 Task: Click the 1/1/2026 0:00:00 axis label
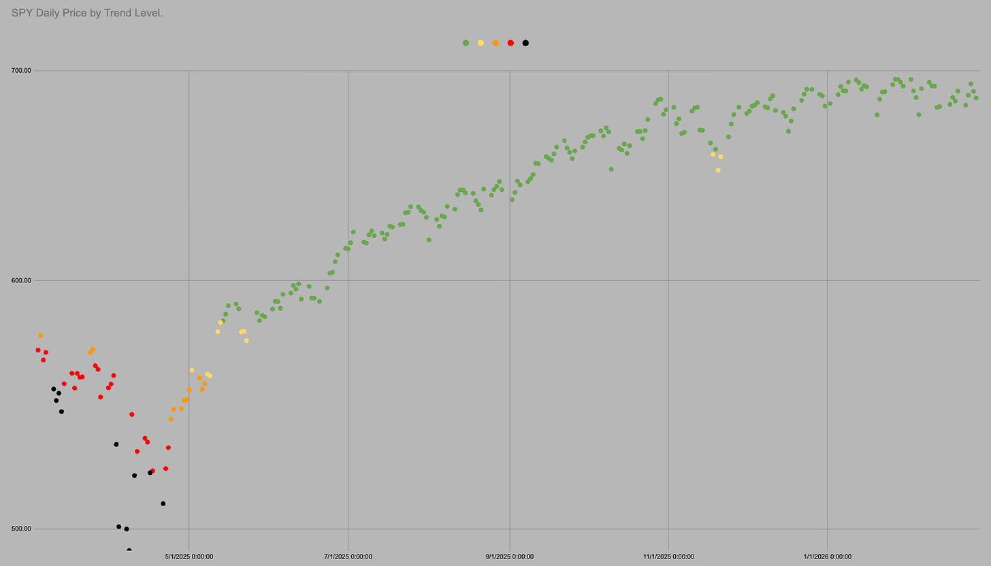click(x=827, y=556)
